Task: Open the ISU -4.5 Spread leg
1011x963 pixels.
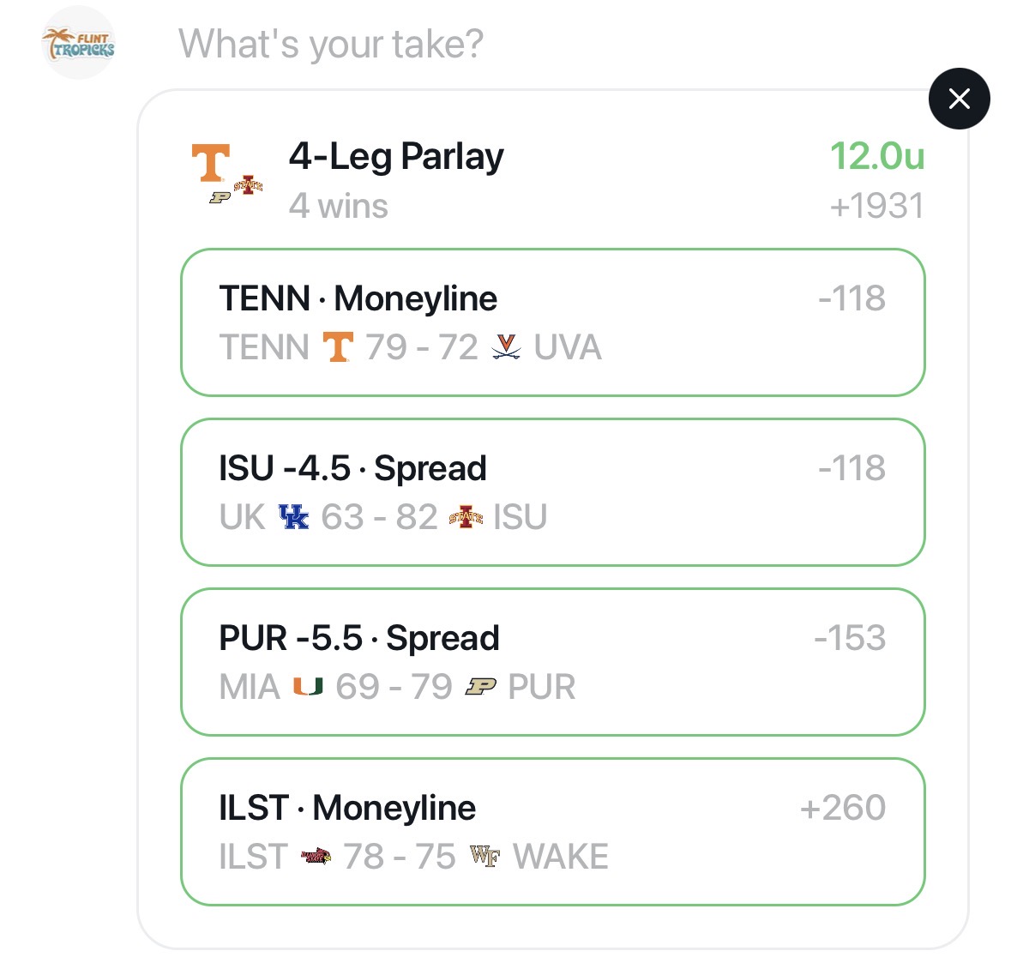Action: tap(552, 492)
